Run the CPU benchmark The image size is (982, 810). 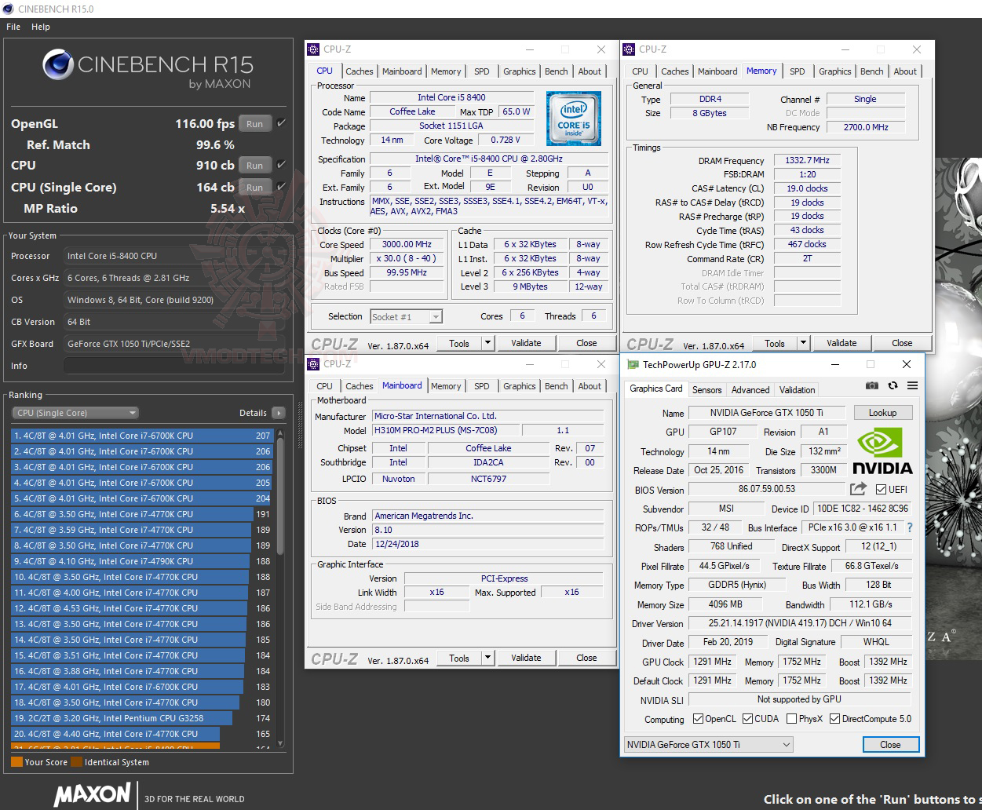click(x=255, y=165)
